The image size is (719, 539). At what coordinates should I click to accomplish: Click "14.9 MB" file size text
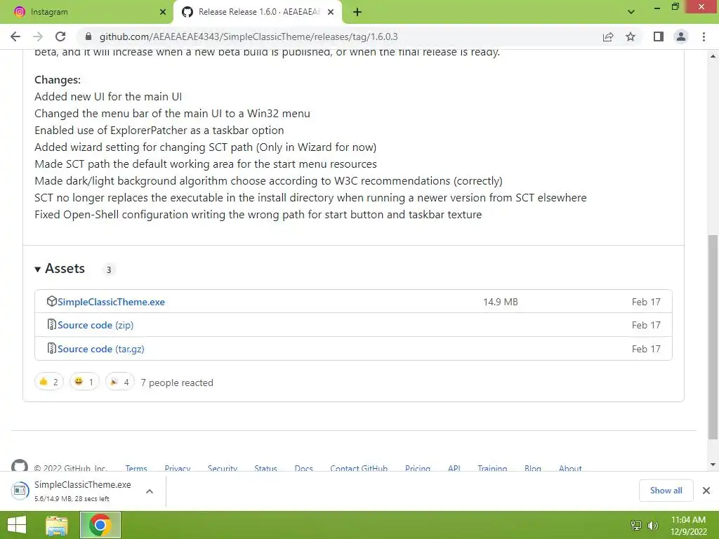pos(500,302)
